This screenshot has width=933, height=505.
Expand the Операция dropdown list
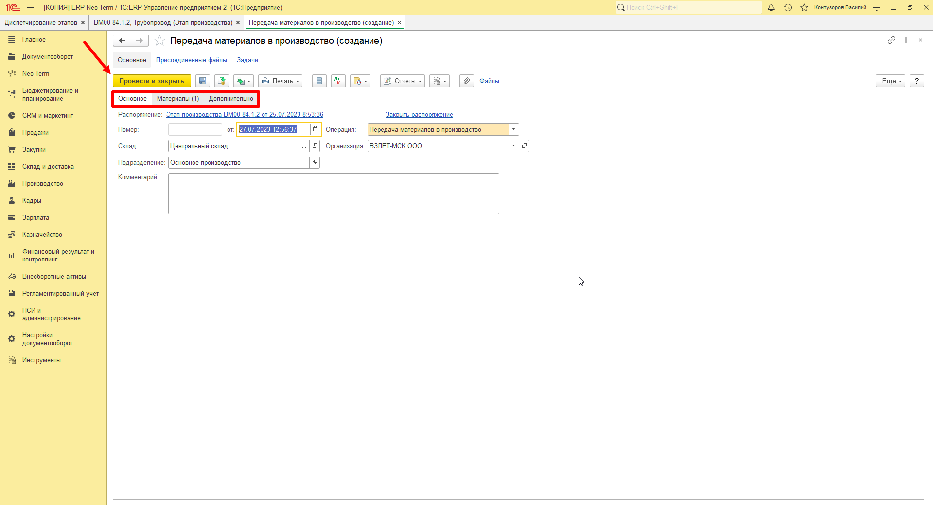pos(514,129)
